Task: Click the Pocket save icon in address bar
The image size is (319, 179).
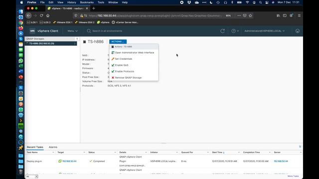Action: pos(245,15)
